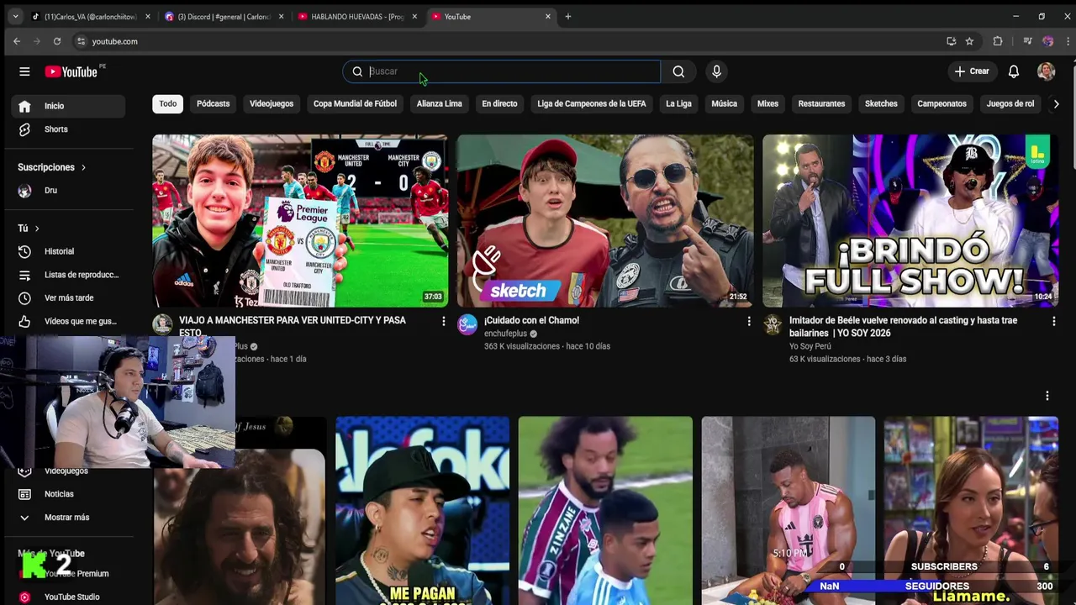The image size is (1076, 605).
Task: Open Shorts shelf three-dot menu
Action: (1047, 396)
